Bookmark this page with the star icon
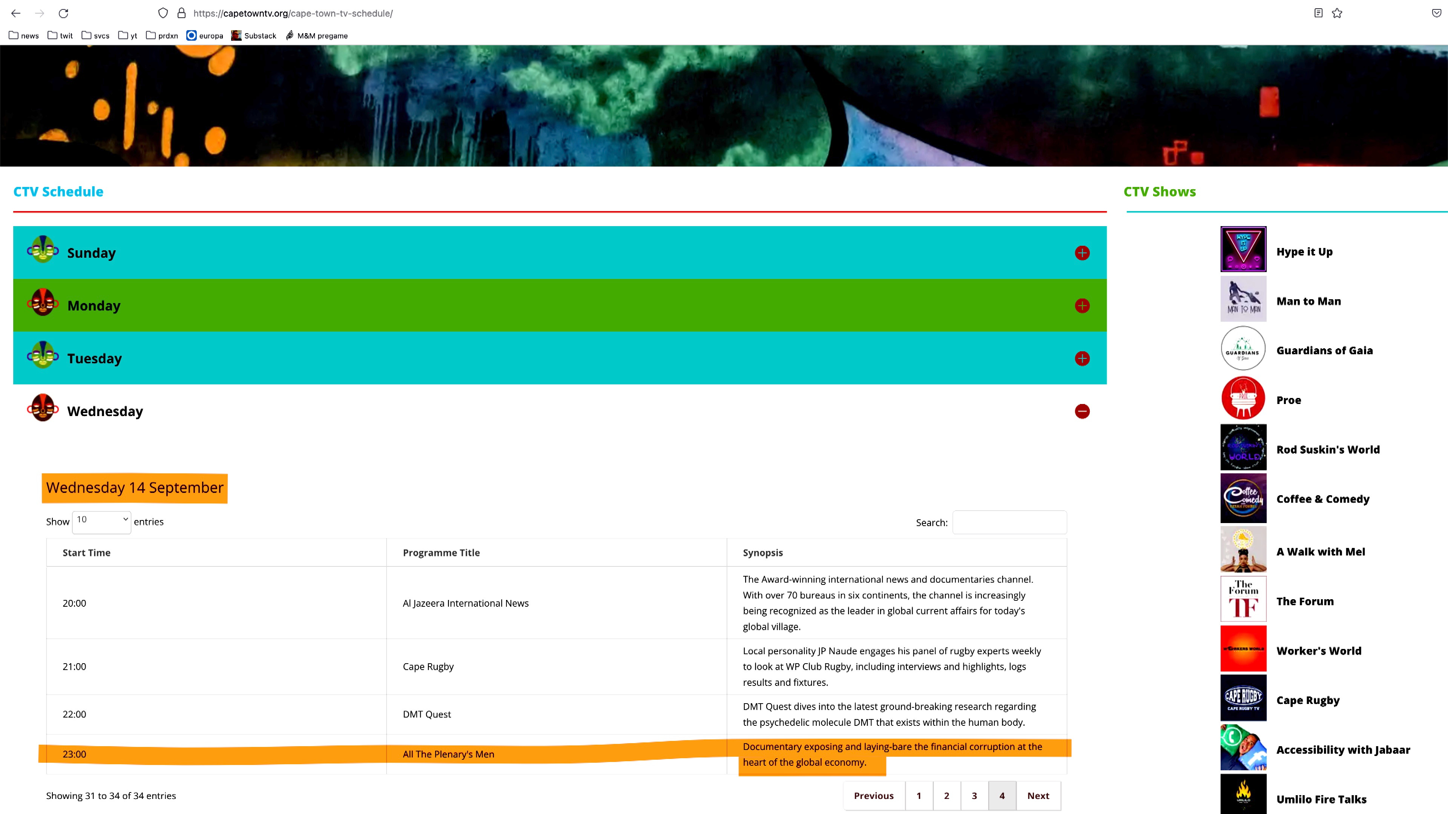Image resolution: width=1448 pixels, height=814 pixels. click(x=1337, y=13)
